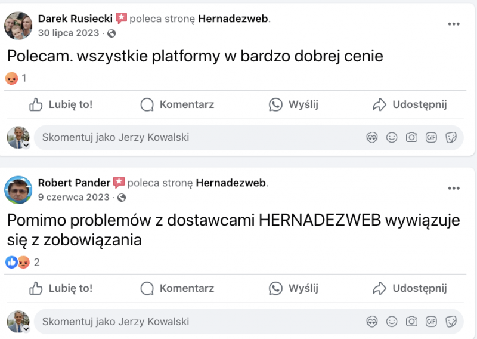Insert emoji in Darek Rusiecki's comment box
The image size is (477, 339).
(x=392, y=137)
